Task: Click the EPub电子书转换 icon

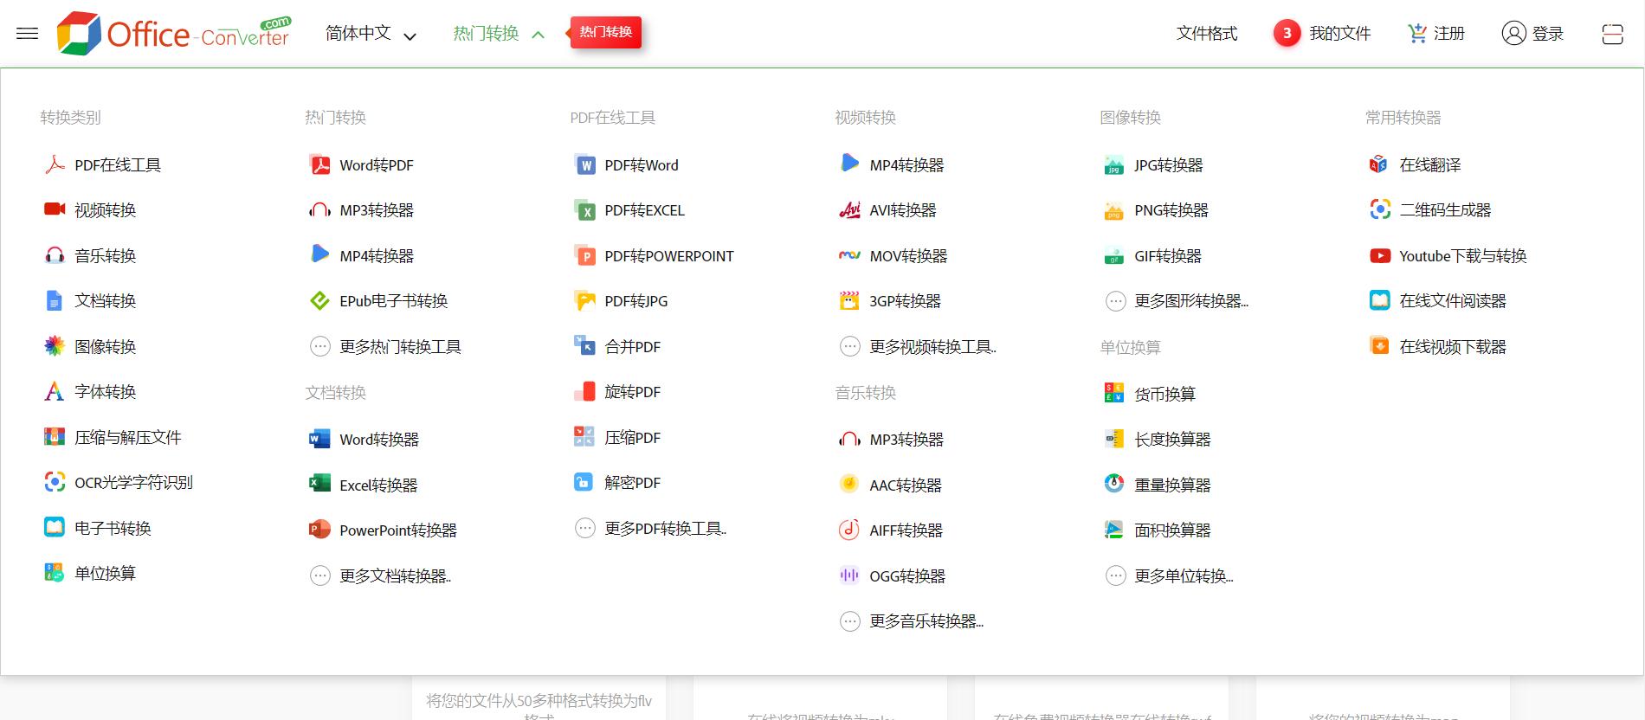Action: (320, 300)
